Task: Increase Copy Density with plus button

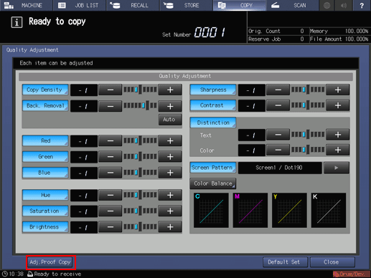Action: click(x=170, y=90)
